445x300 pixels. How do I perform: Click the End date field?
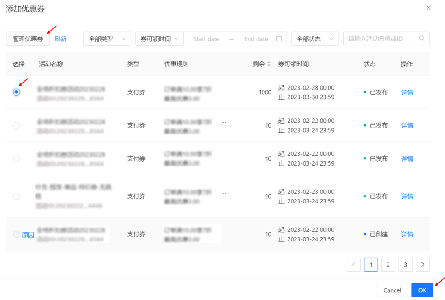pos(256,39)
